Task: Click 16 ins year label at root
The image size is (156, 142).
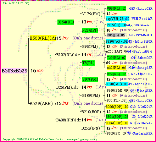Action: coord(37,71)
